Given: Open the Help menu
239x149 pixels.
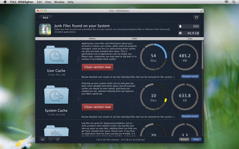Looking at the screenshot, I should coord(71,2).
